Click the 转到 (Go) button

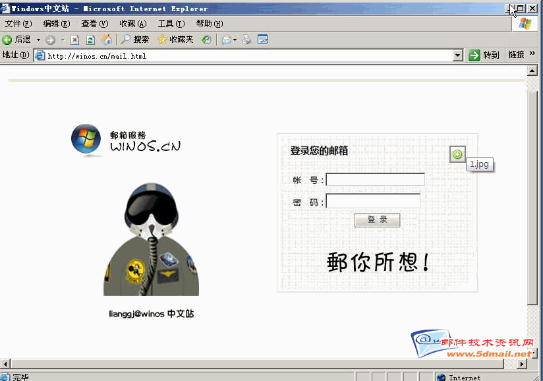pyautogui.click(x=484, y=55)
